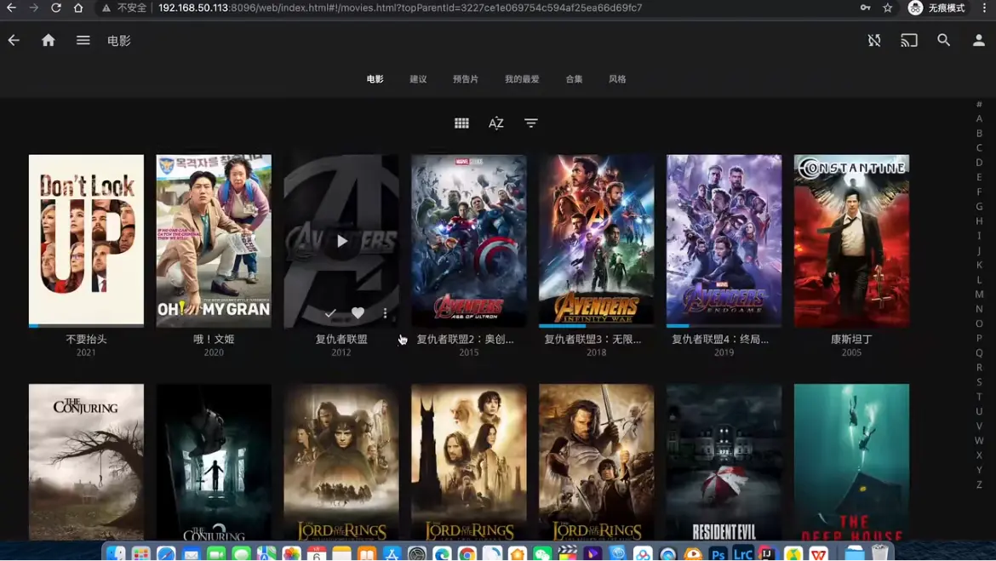
Task: Play 复仇者联盟 using the poster play button
Action: [x=341, y=241]
